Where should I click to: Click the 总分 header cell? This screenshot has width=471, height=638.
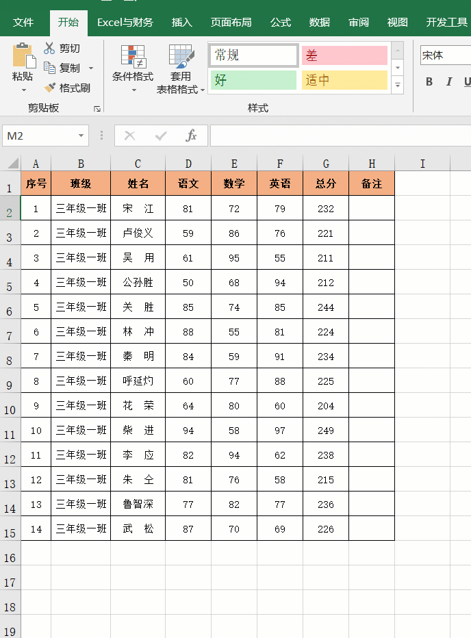tap(326, 183)
